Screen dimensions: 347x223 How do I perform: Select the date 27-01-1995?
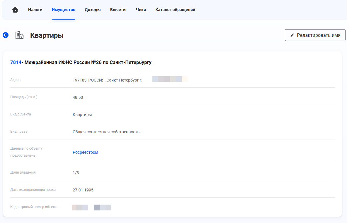(x=83, y=190)
